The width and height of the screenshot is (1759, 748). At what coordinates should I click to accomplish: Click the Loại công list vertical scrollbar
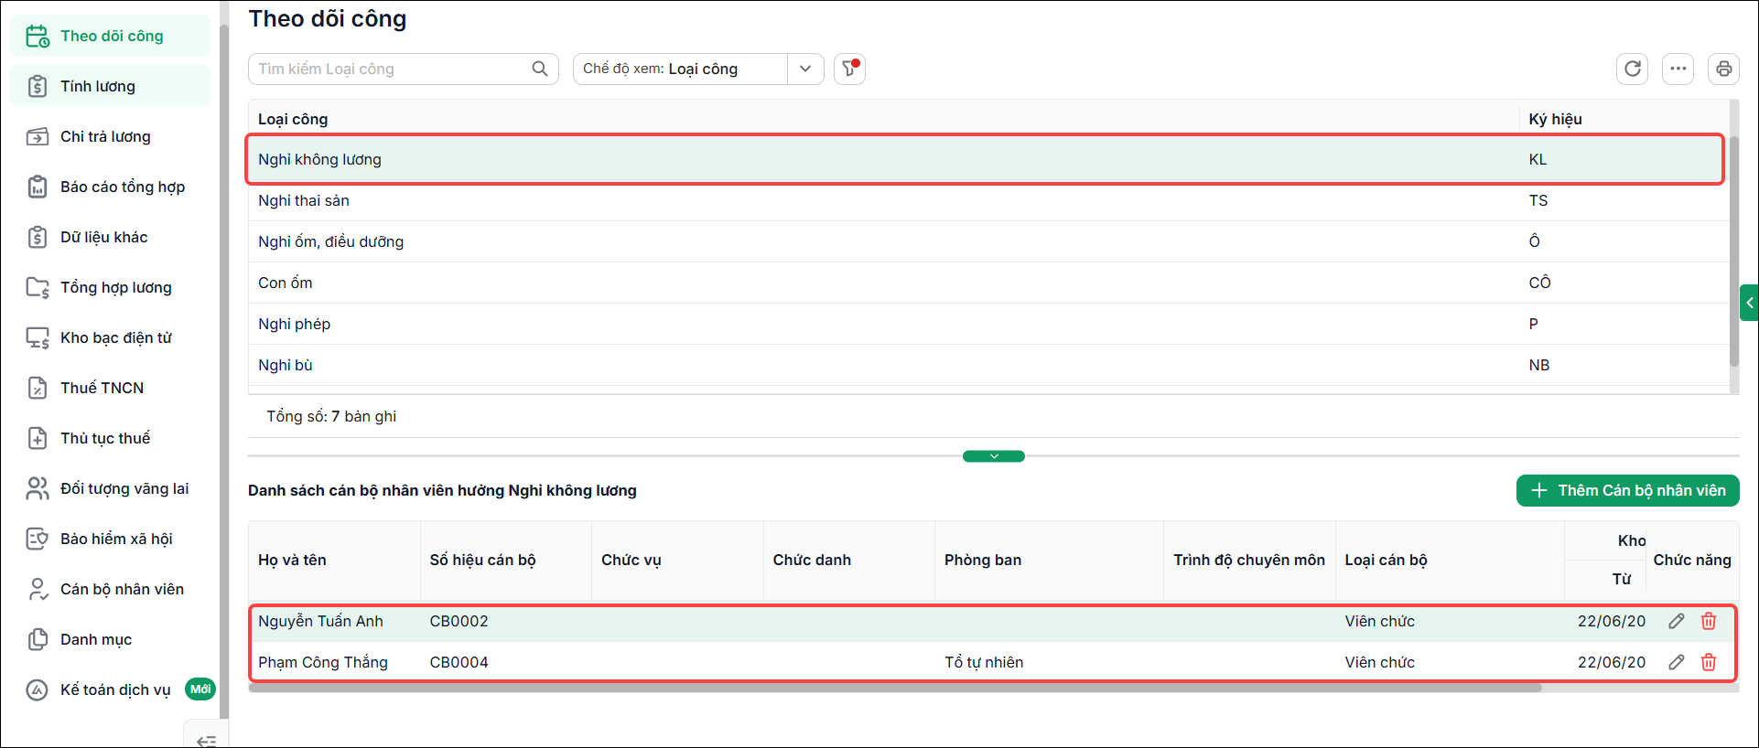point(1733,251)
